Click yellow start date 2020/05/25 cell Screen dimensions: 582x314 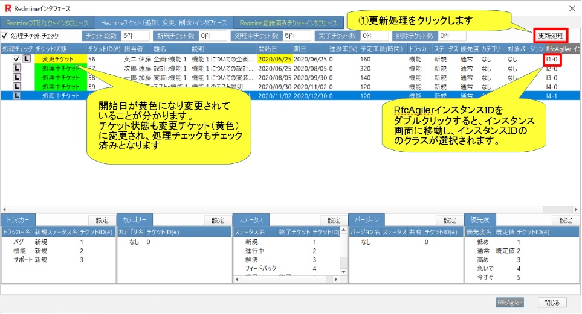274,59
